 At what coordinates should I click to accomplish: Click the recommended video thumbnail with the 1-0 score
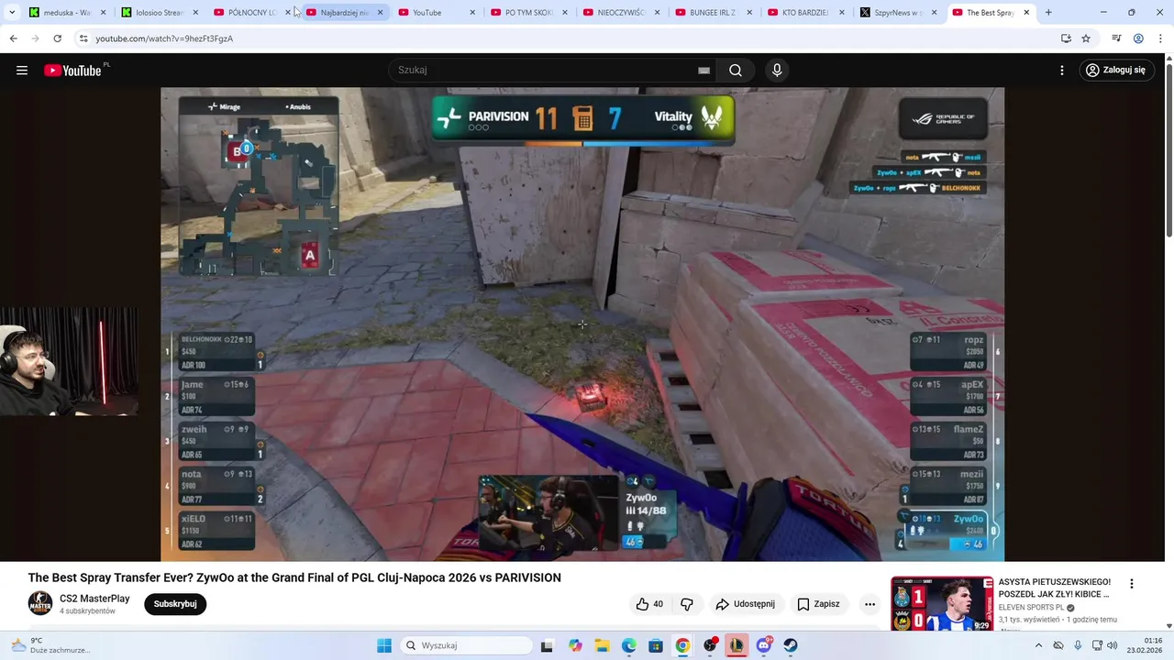coord(942,603)
